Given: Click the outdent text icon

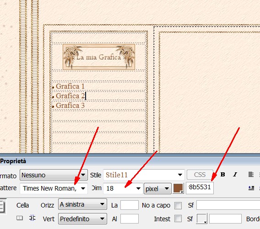Looking at the screenshot, I should (251, 188).
